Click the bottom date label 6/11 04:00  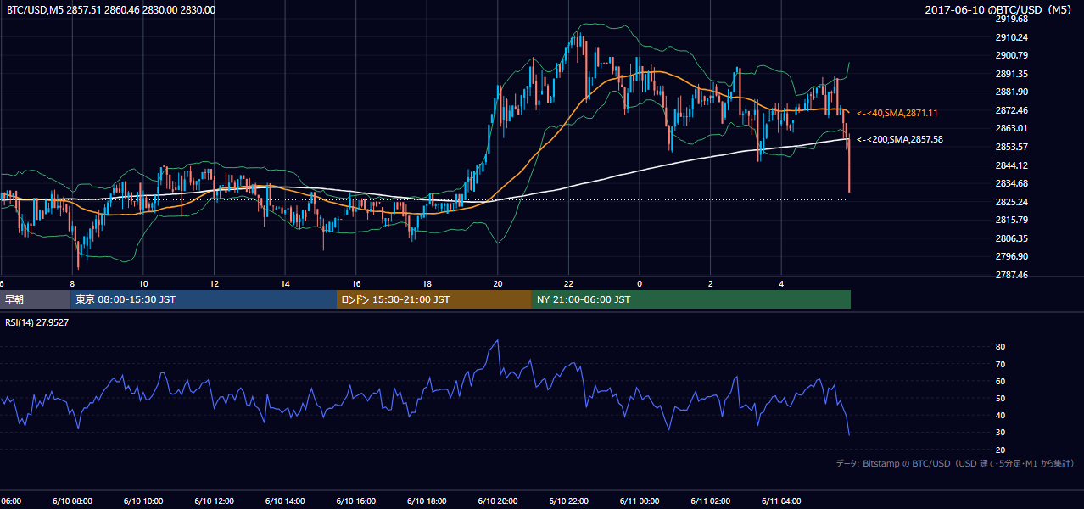pyautogui.click(x=781, y=501)
